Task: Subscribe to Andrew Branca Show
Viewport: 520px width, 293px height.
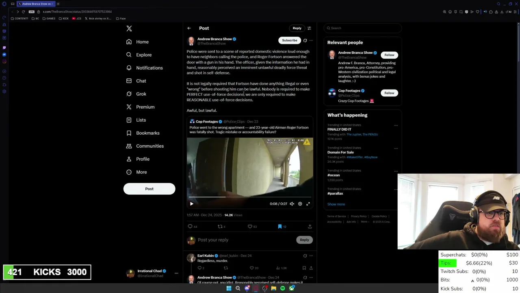Action: pyautogui.click(x=290, y=40)
